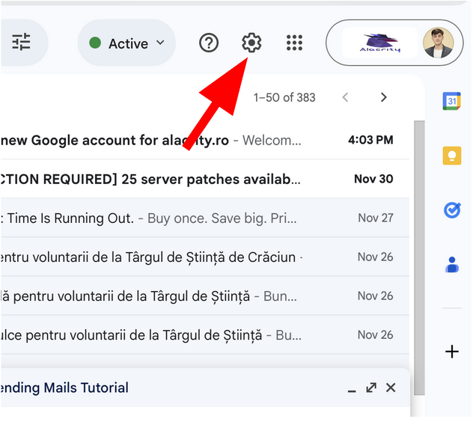This screenshot has width=476, height=422.
Task: Get add-ons with plus icon
Action: pyautogui.click(x=452, y=352)
